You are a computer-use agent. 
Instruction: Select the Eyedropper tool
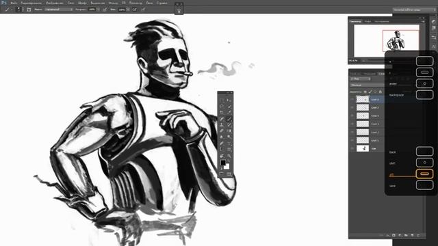pos(229,112)
